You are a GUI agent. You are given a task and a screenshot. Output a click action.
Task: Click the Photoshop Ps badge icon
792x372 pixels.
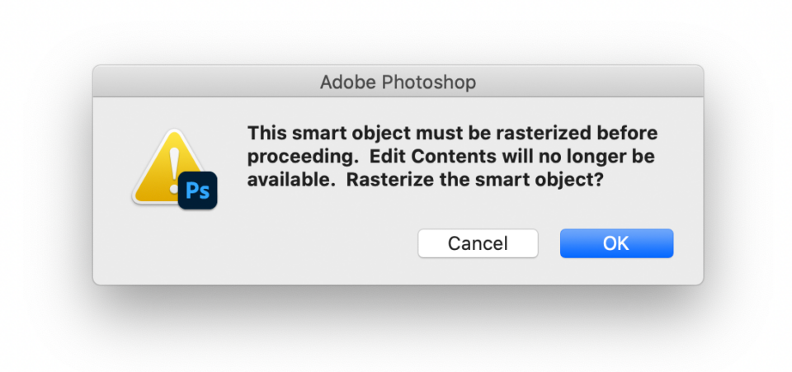[x=198, y=191]
